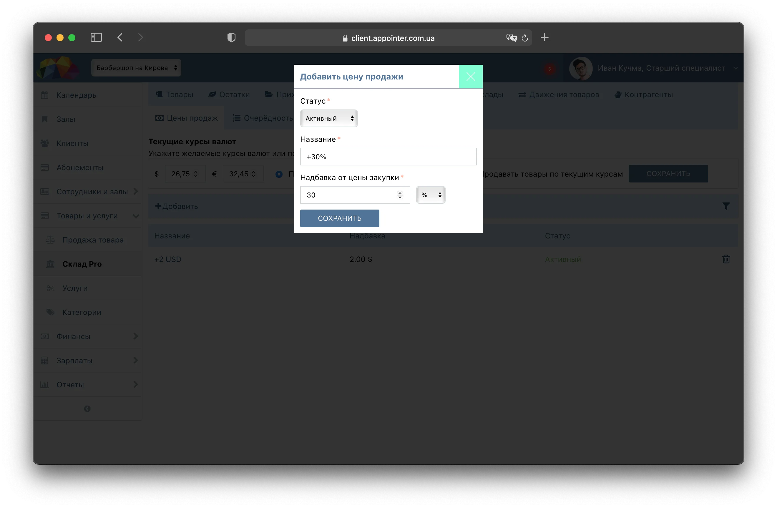
Task: Click the Safari privacy shield icon
Action: [231, 38]
